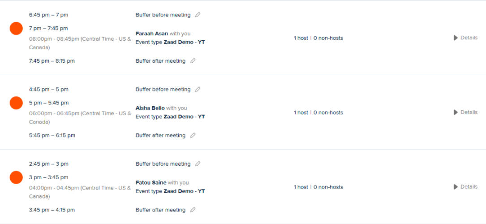The width and height of the screenshot is (486, 224).
Task: Click the 5 pm – 5:45 pm time slot
Action: click(49, 103)
